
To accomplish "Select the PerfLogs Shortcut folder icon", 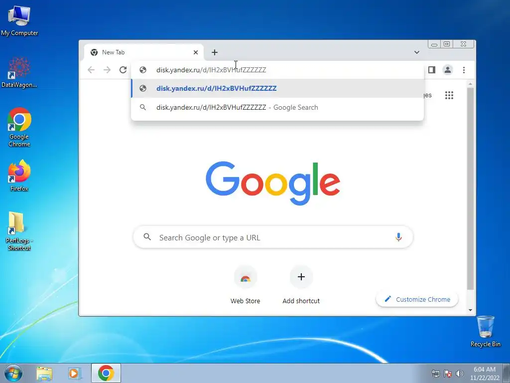I will 19,230.
